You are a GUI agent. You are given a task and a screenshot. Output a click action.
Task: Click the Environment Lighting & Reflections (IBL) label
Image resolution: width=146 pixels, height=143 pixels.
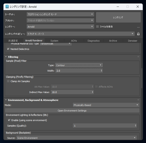[27, 115]
